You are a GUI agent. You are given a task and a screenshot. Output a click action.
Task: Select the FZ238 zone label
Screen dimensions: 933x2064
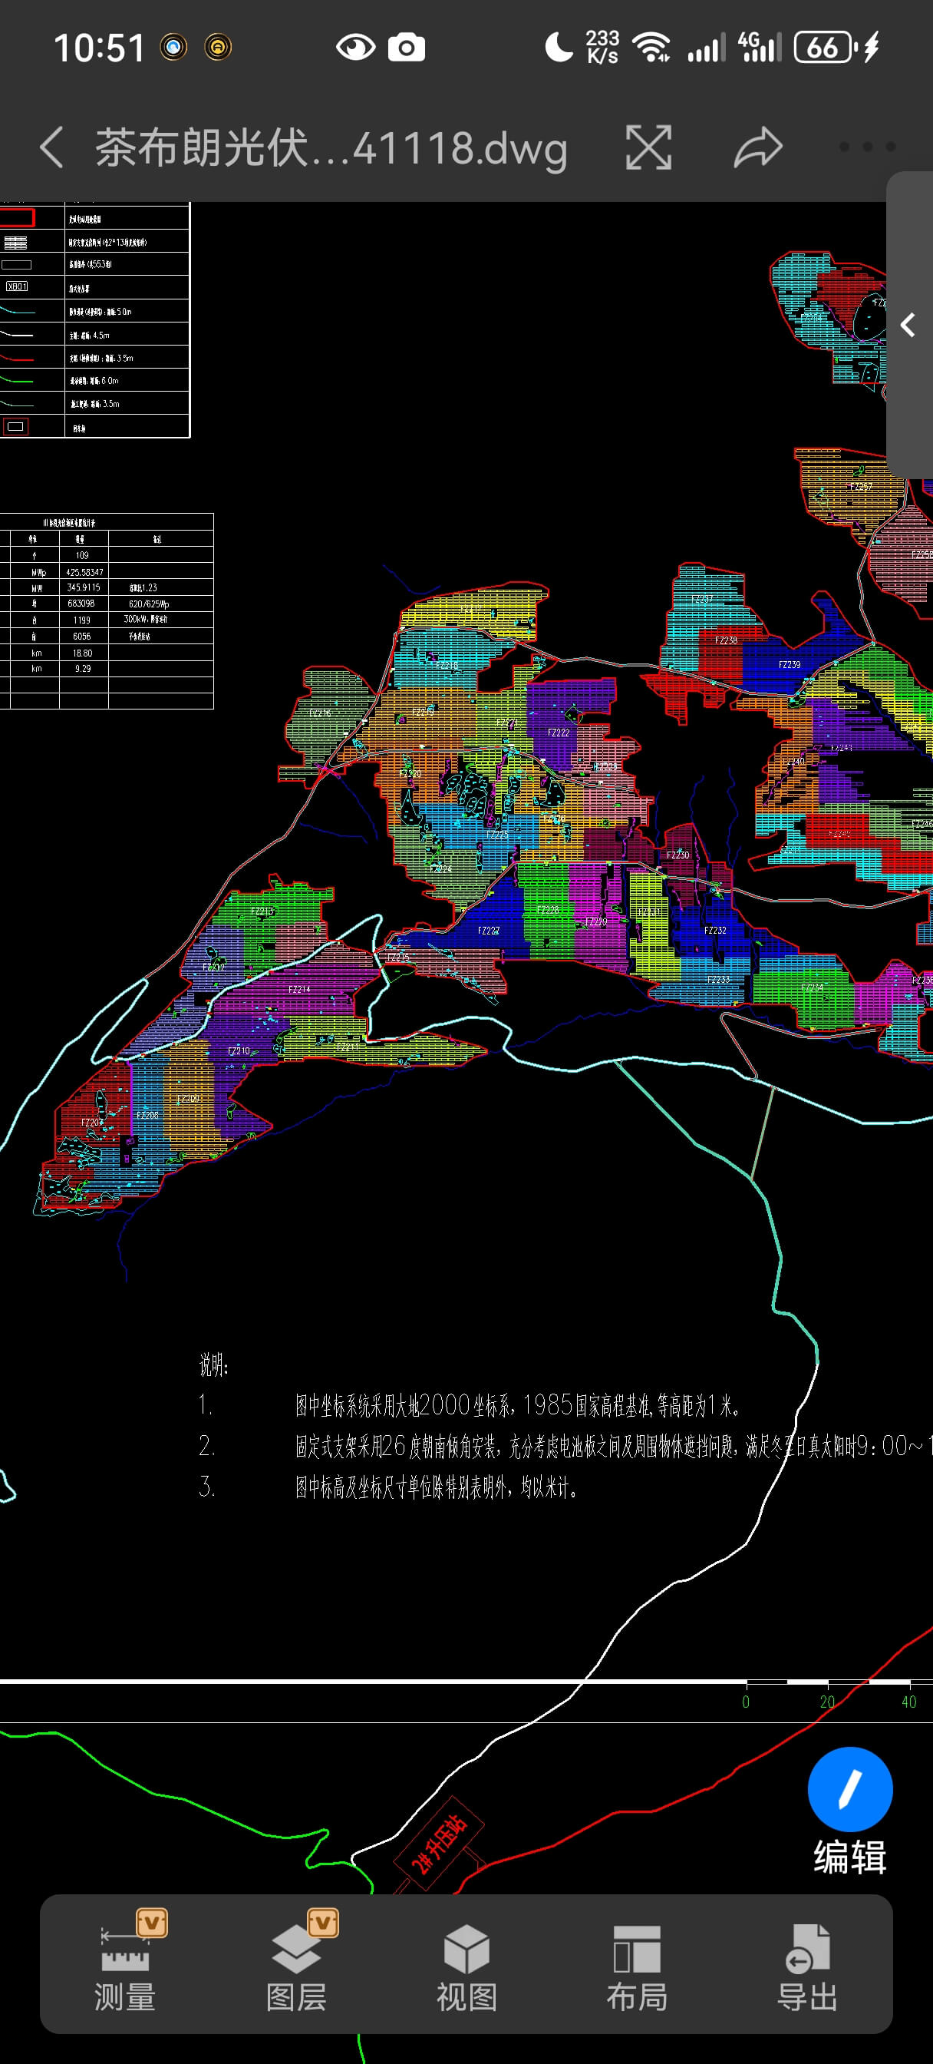(727, 640)
